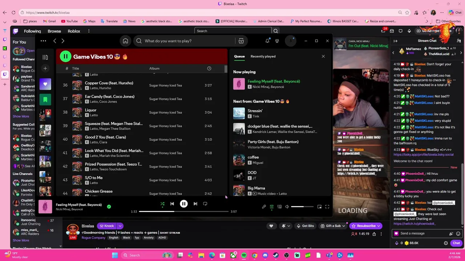Share the stream with the share icon

pos(374,234)
